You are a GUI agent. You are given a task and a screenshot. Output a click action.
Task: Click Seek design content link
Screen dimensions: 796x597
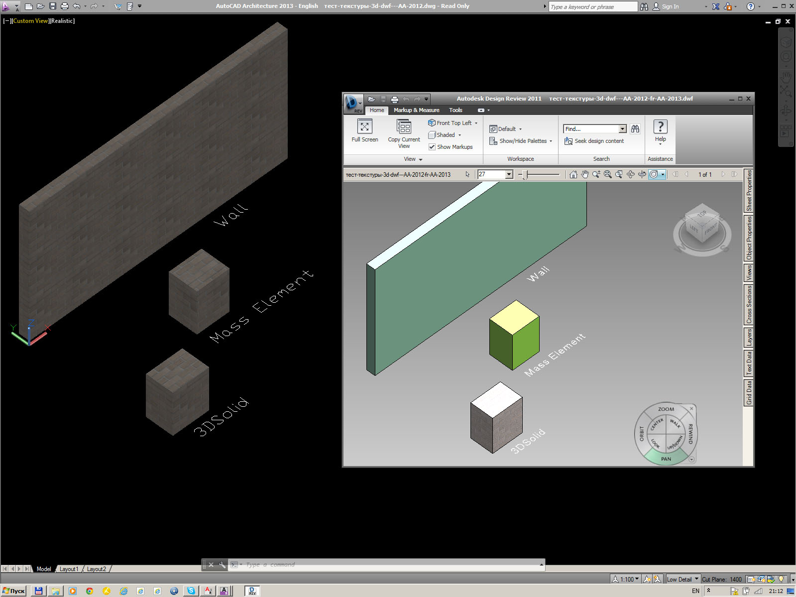click(x=594, y=141)
